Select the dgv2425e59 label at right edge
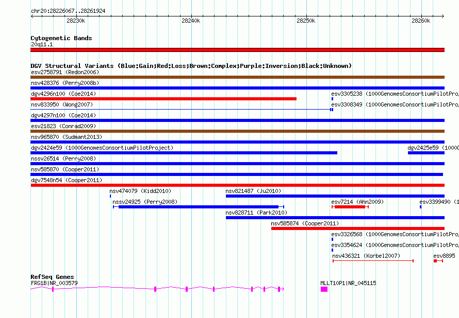 (x=433, y=148)
